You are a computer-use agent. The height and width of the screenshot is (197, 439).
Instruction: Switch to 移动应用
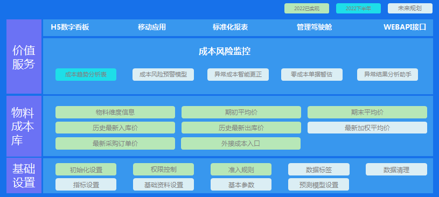coord(152,27)
